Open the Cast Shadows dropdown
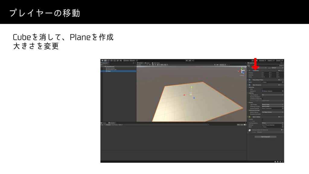The width and height of the screenshot is (309, 174). [x=272, y=95]
